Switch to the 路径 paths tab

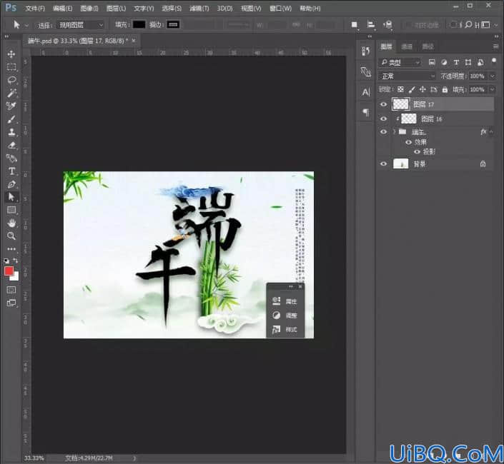click(428, 47)
